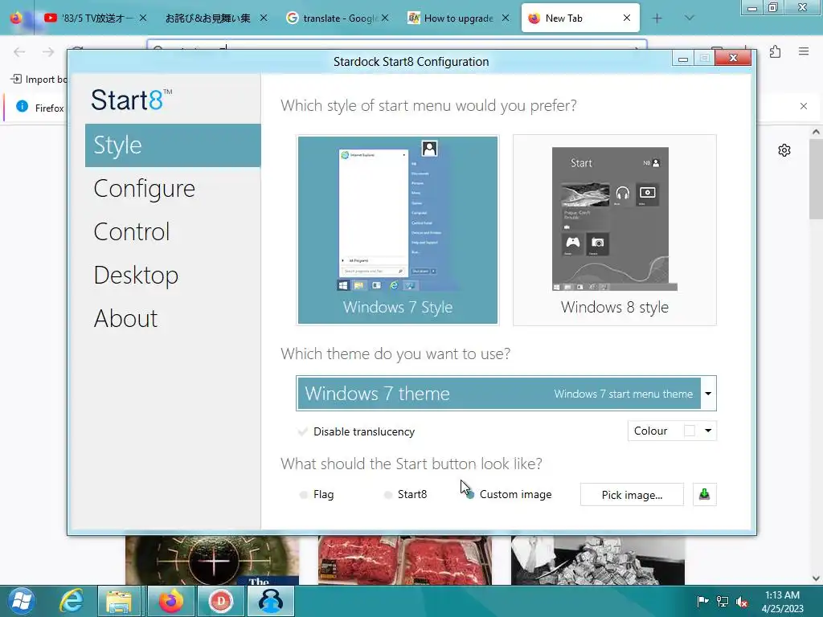The image size is (823, 617).
Task: Click the Import bookmarks toolbar item
Action: [39, 80]
